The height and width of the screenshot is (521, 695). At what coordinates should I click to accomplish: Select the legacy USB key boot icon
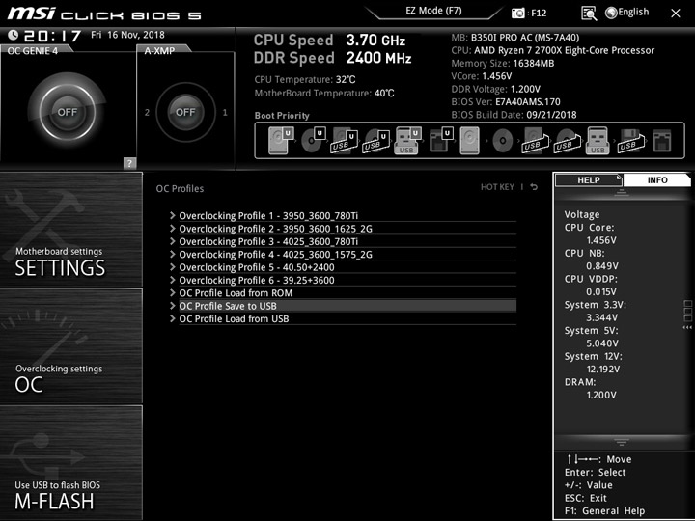(598, 141)
